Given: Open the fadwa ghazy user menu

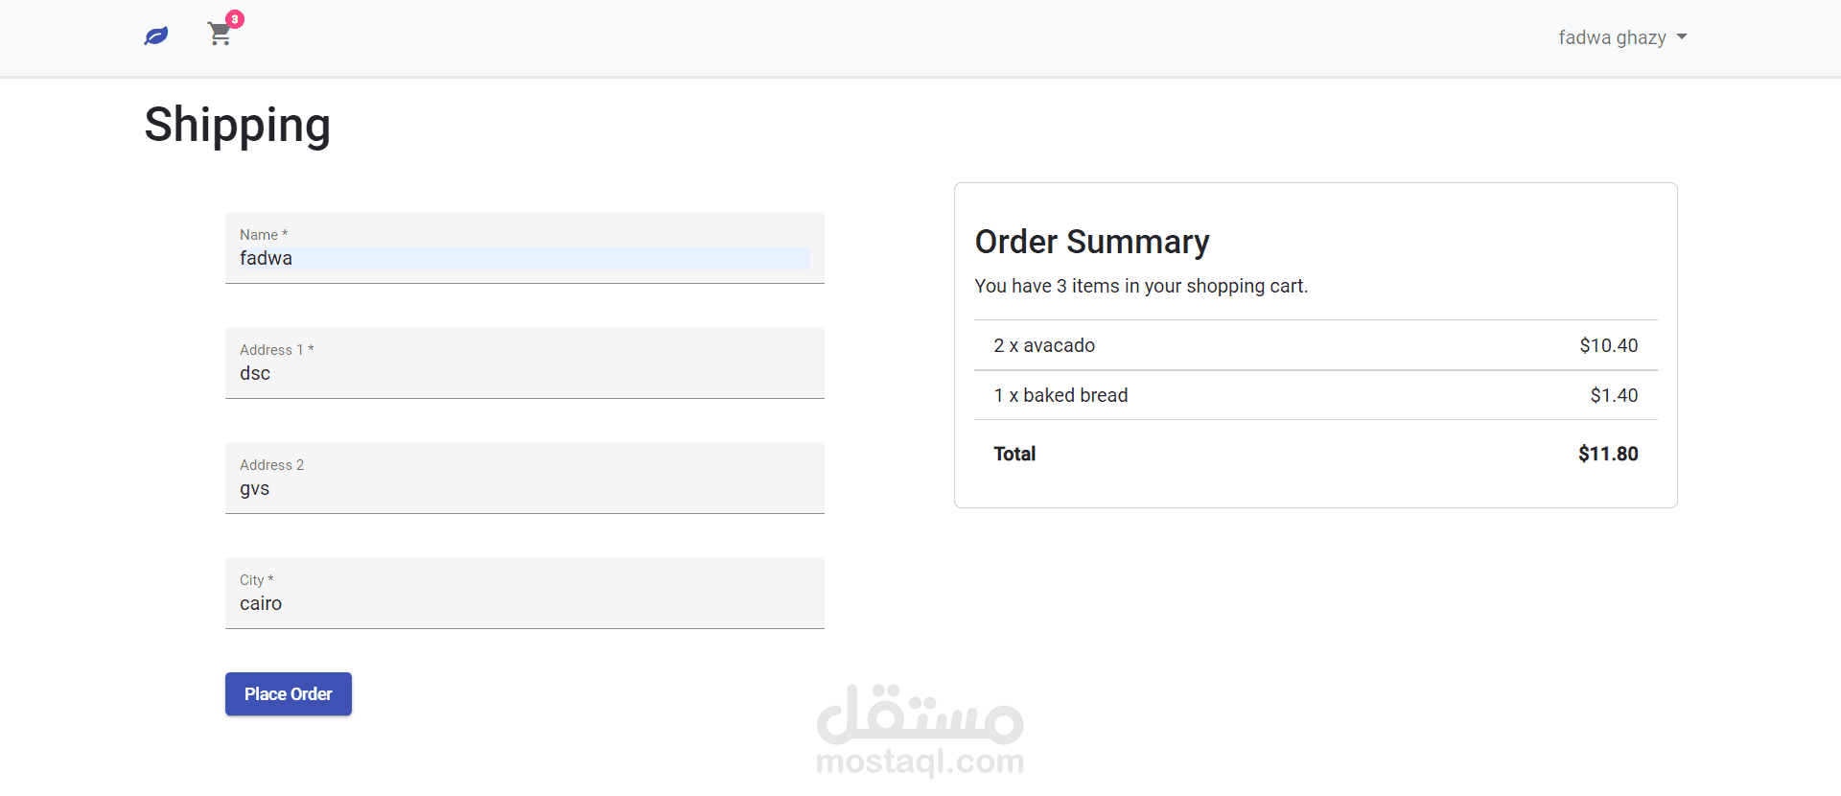Looking at the screenshot, I should [x=1612, y=37].
